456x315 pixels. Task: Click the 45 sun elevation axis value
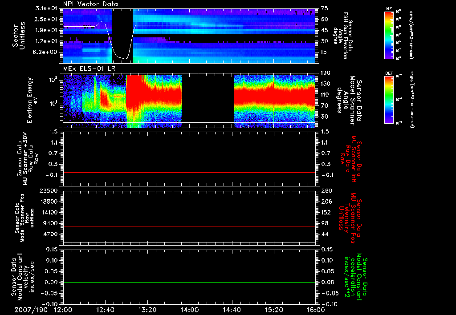(x=325, y=30)
